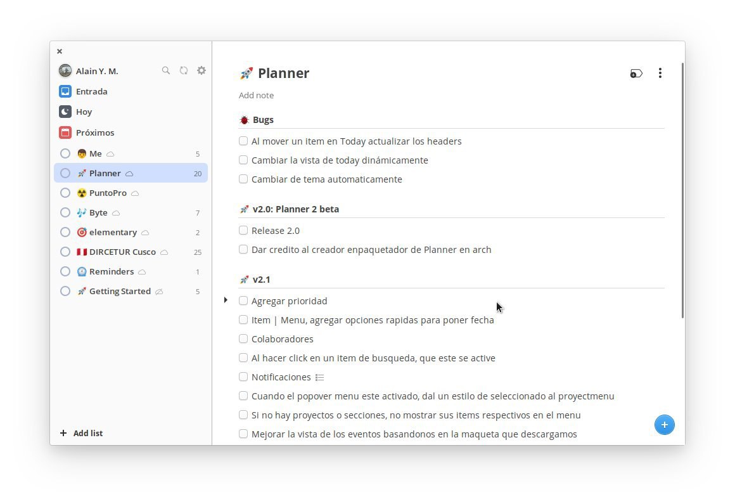Viewport: 735px width, 504px height.
Task: Click the rocket emoji beside Planner title
Action: click(x=246, y=73)
